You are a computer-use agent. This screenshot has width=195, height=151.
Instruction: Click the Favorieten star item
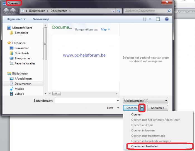[x=16, y=43]
